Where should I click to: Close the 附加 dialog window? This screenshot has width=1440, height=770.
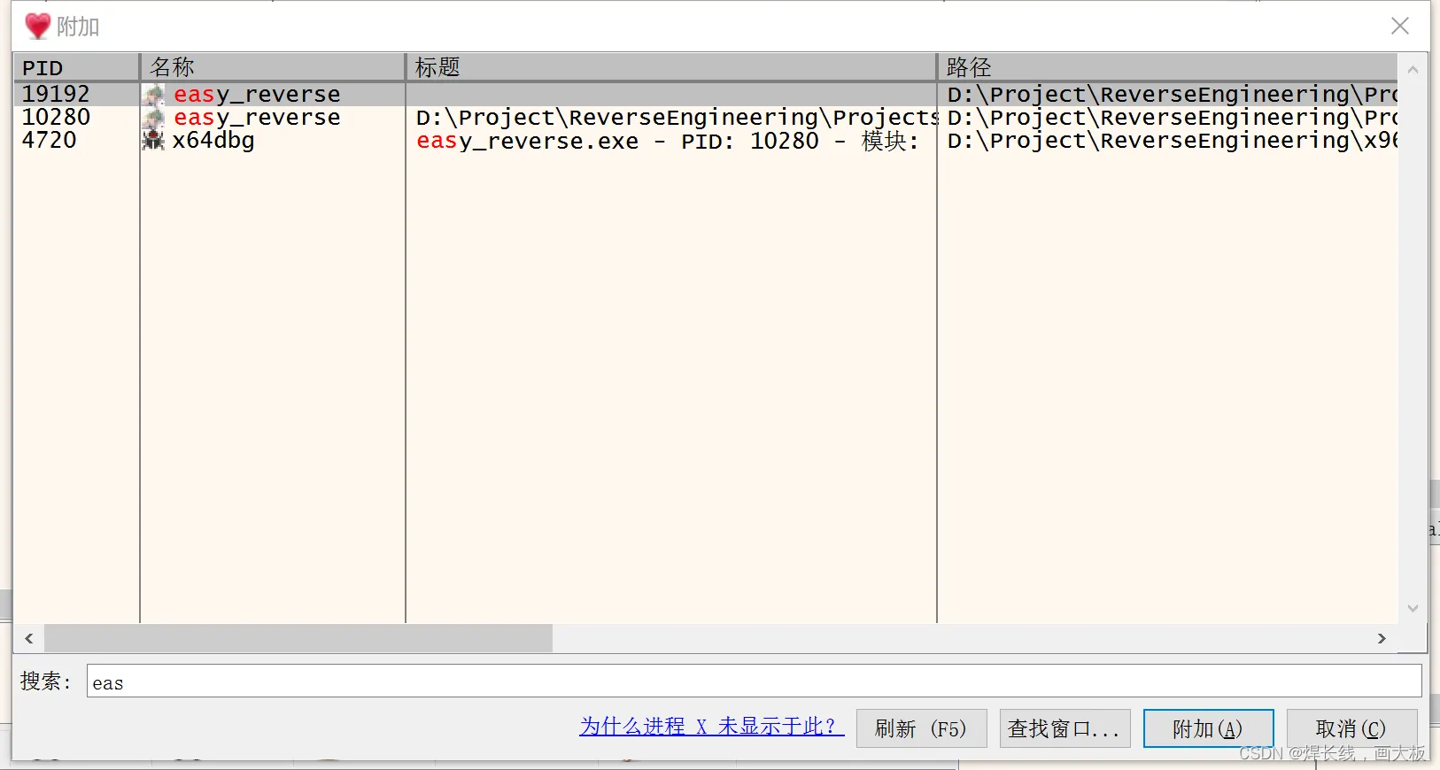pos(1399,27)
